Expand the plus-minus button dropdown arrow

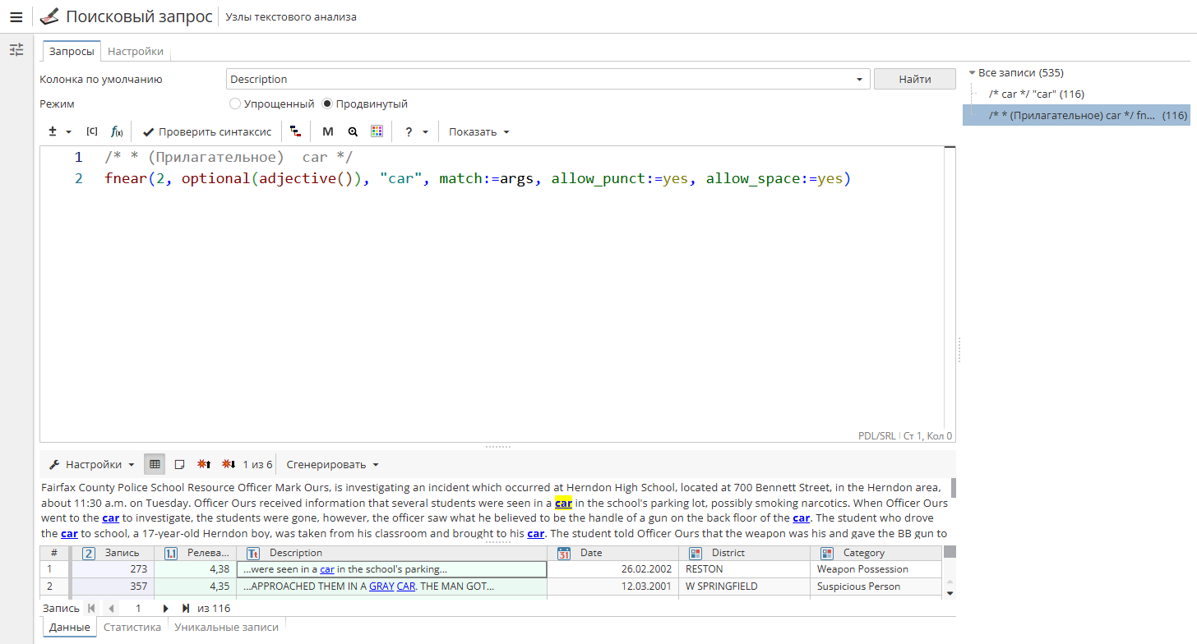coord(69,131)
